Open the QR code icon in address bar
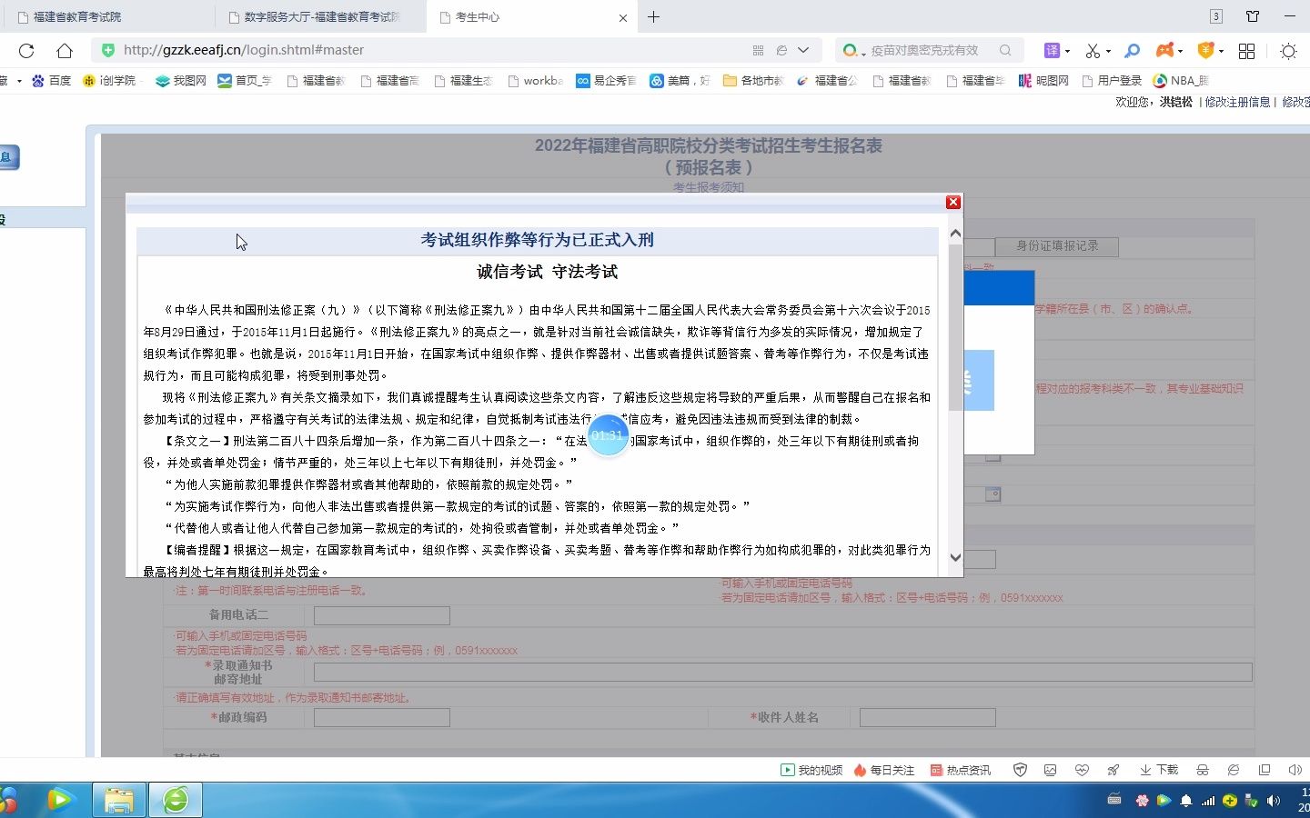The image size is (1310, 818). [x=758, y=50]
